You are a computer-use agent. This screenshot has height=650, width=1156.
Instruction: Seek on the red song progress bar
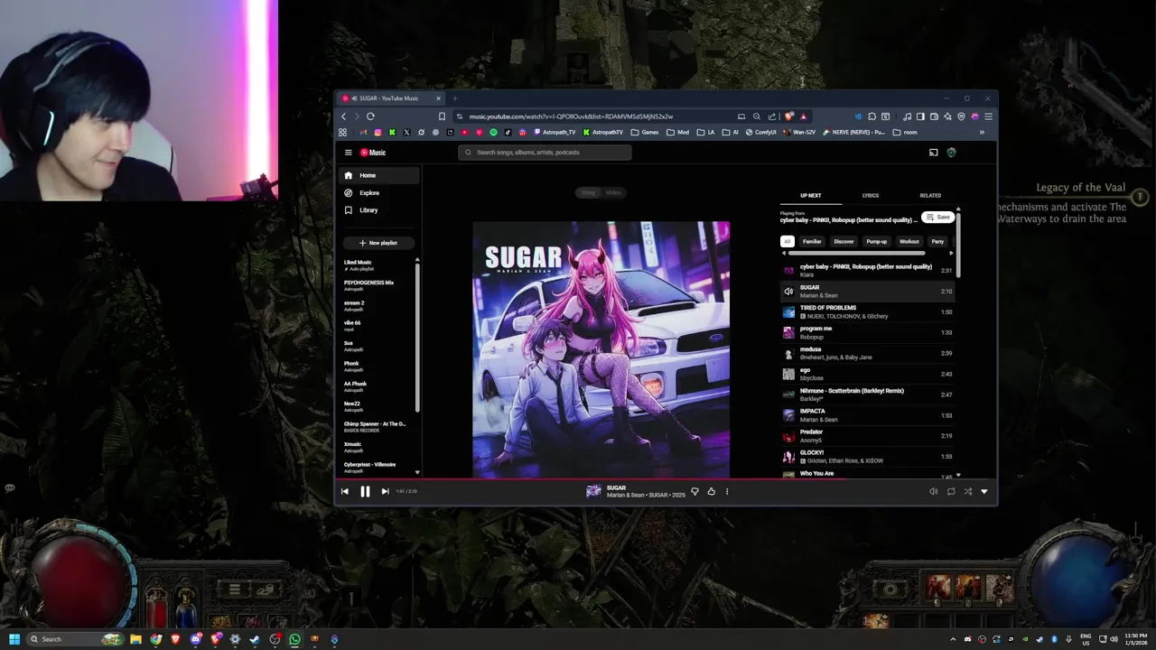[667, 479]
